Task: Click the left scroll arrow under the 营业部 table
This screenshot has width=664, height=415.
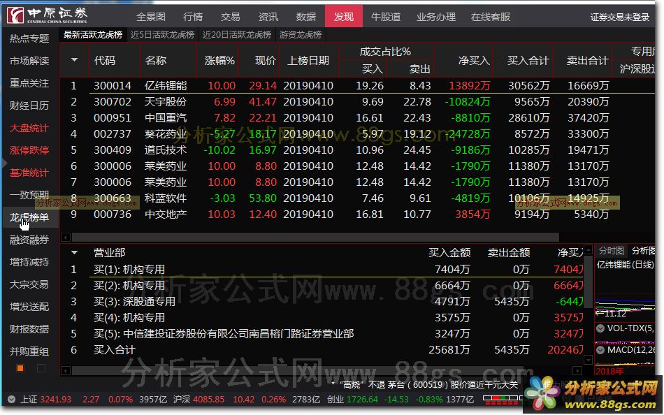Action: 66,370
